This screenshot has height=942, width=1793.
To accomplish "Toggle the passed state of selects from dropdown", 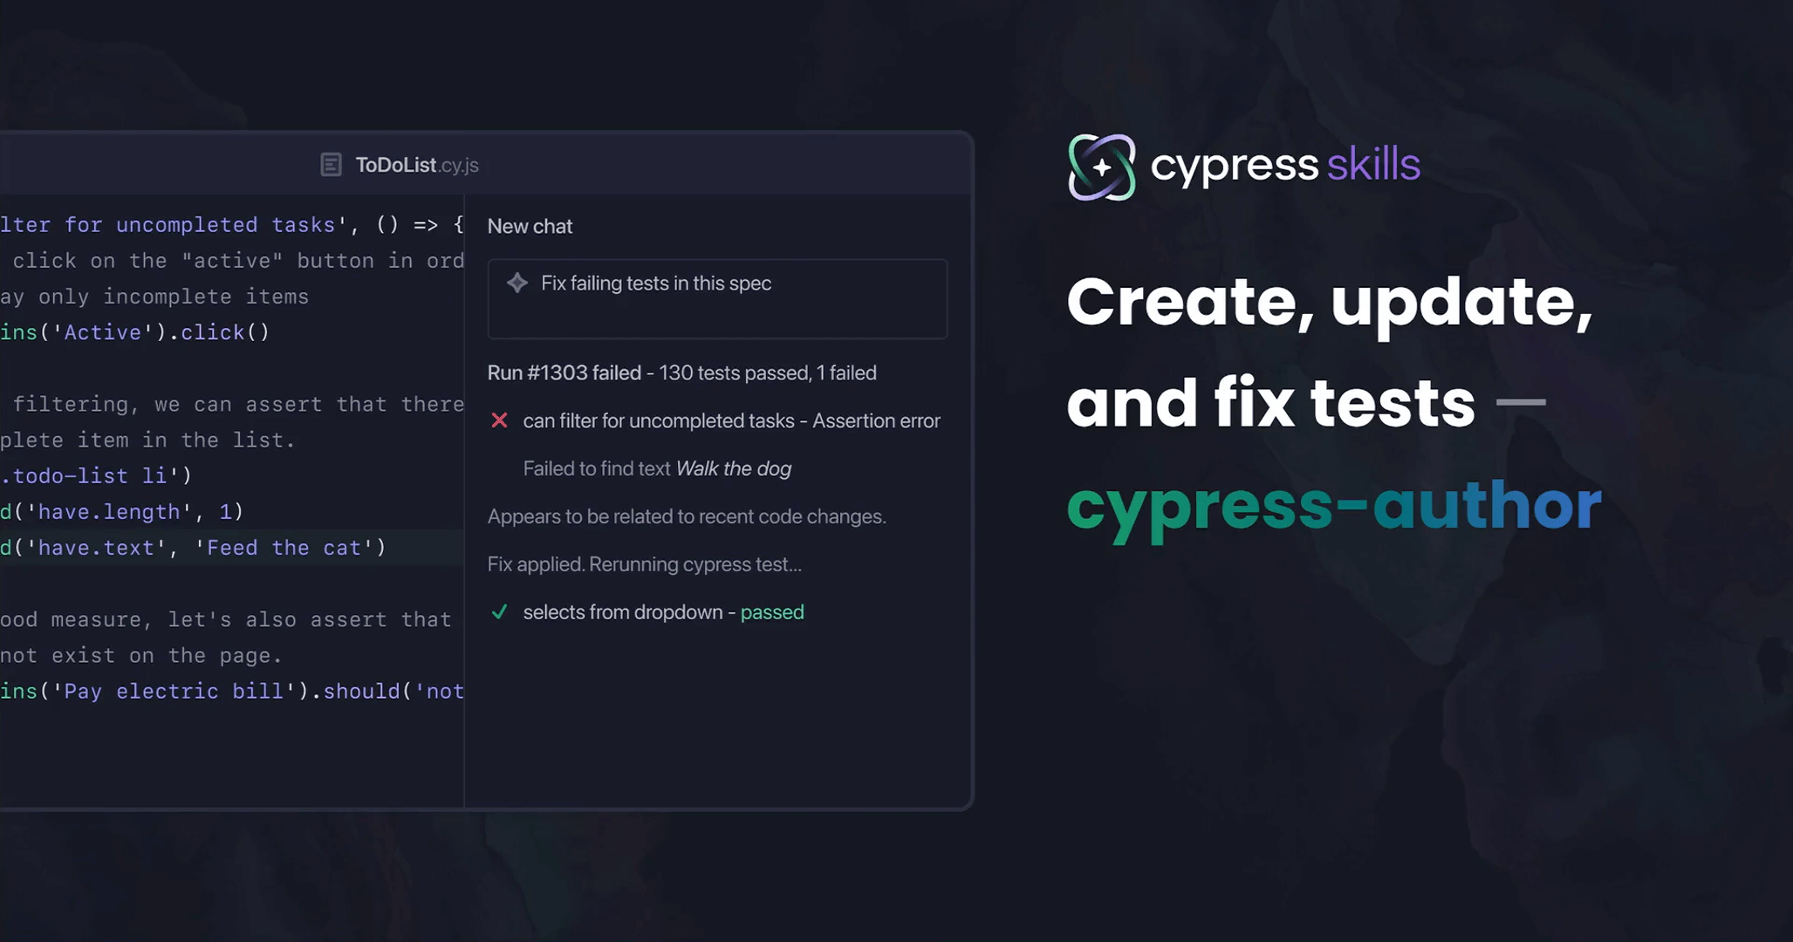I will 663,611.
